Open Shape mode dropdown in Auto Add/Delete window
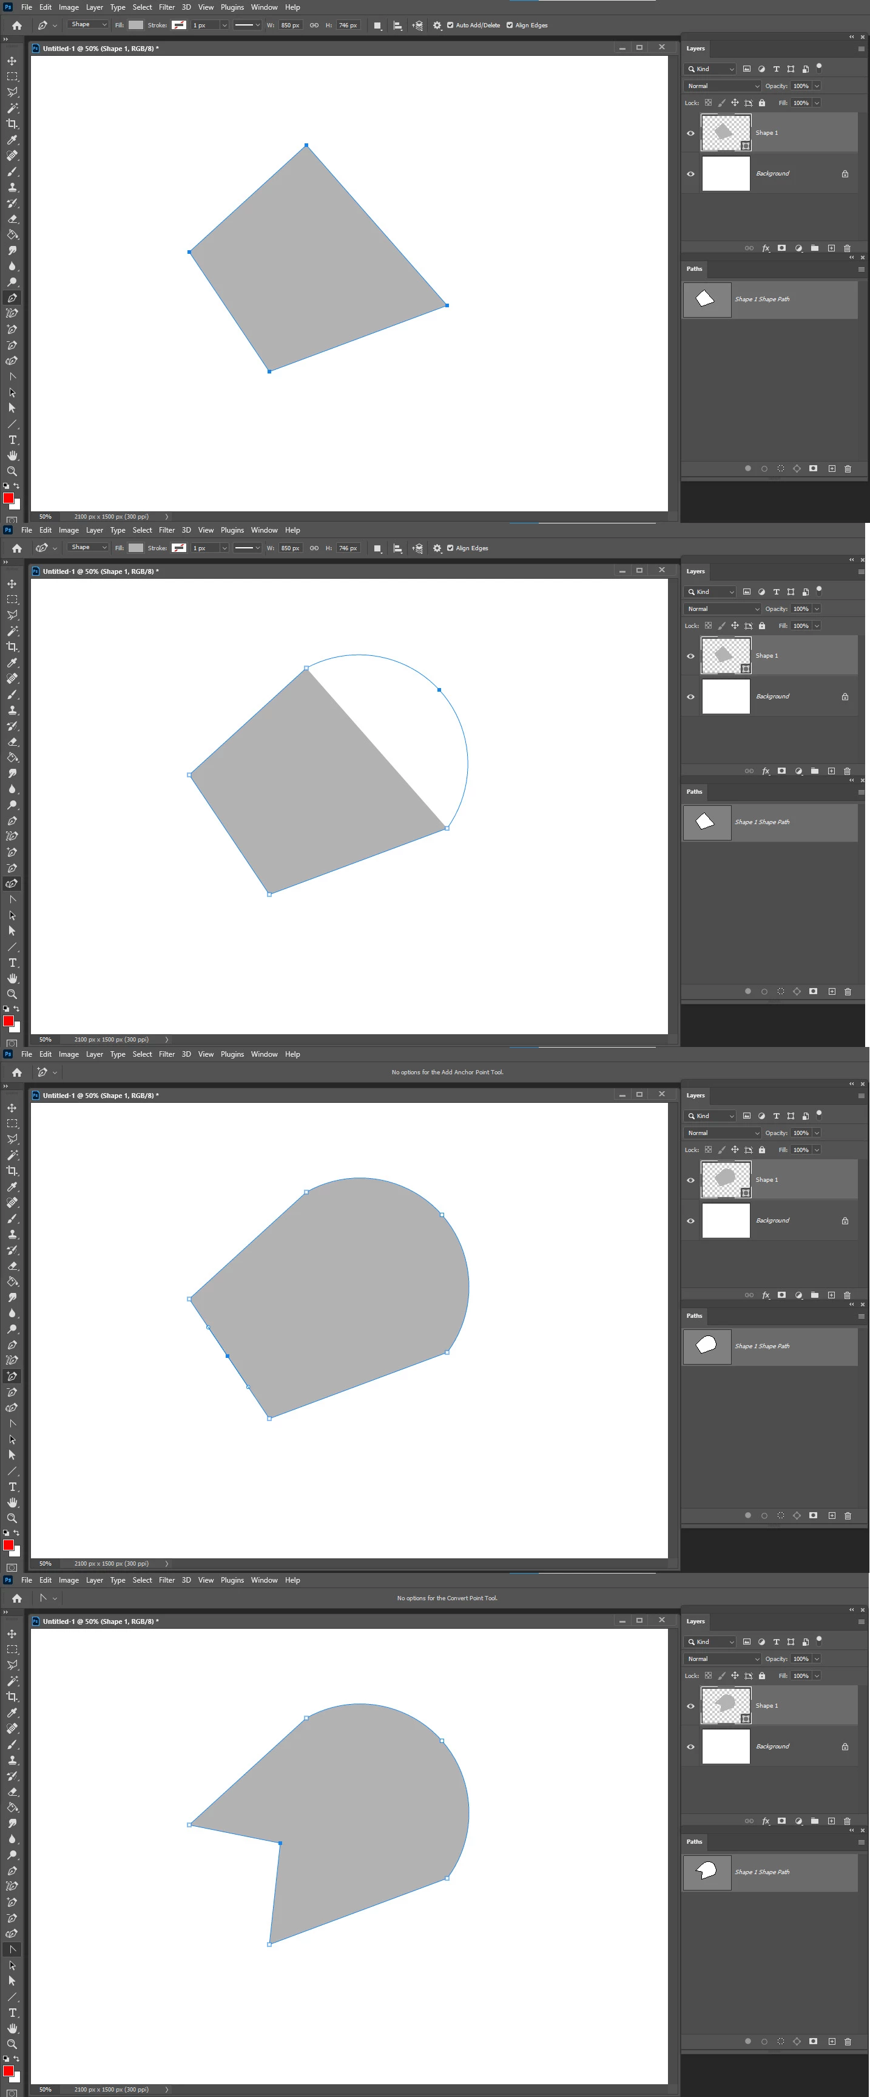 89,26
